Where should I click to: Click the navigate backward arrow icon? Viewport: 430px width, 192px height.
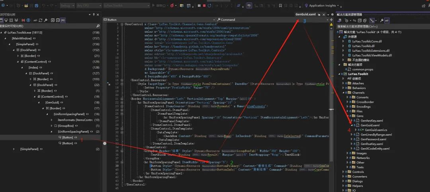coord(3,6)
